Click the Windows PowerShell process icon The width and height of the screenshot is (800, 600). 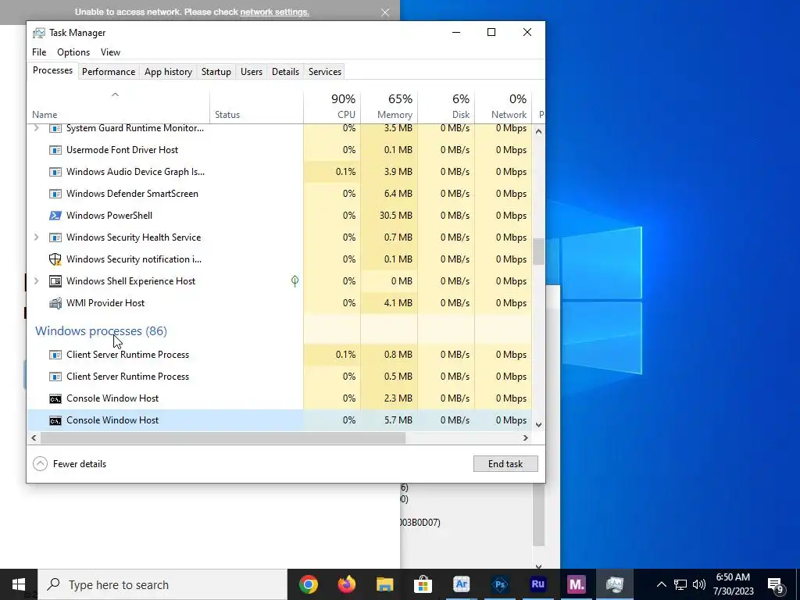tap(55, 216)
